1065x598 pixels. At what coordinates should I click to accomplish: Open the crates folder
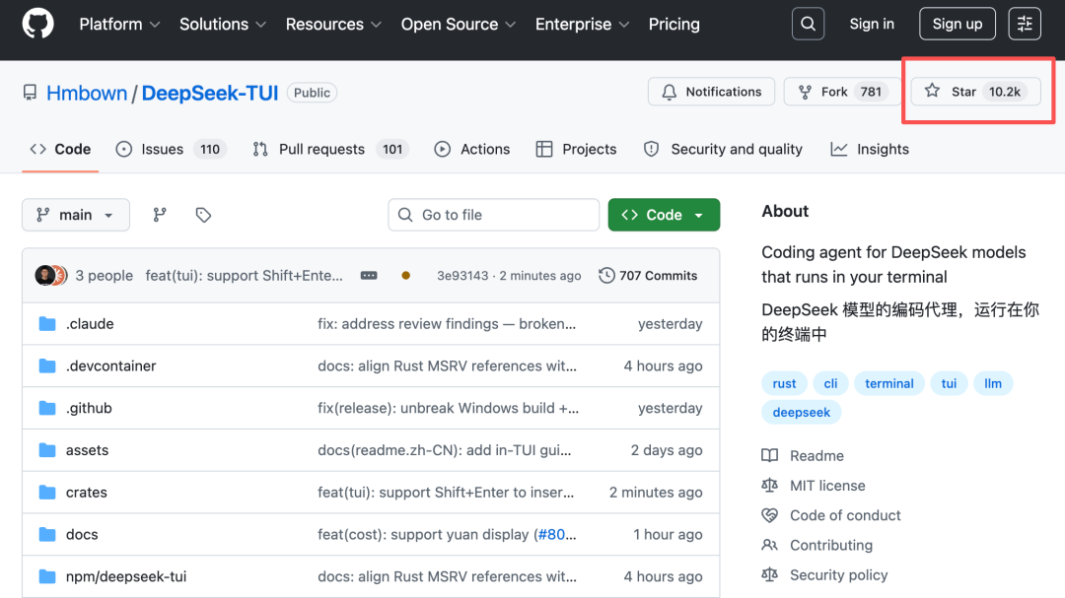[86, 493]
